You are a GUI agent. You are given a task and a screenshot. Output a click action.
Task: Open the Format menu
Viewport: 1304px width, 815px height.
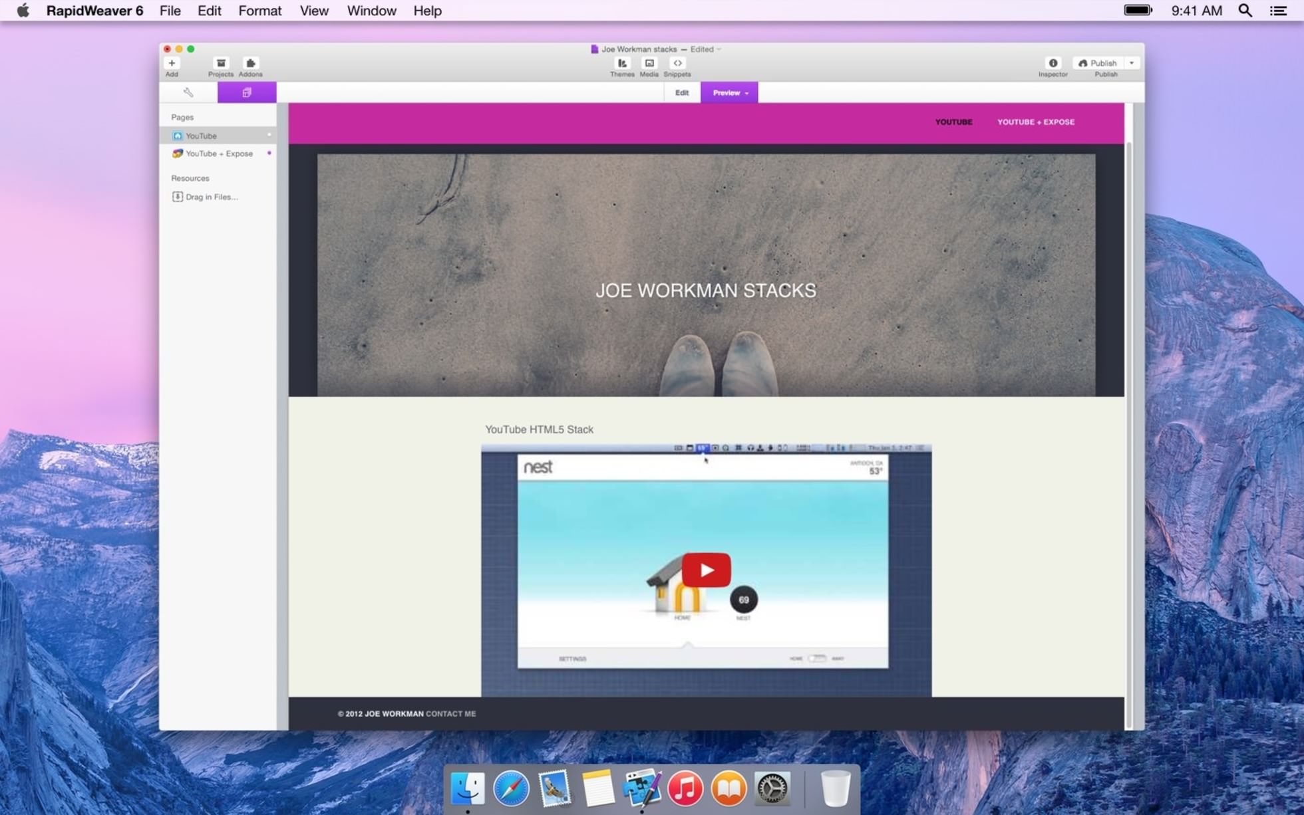(x=260, y=11)
